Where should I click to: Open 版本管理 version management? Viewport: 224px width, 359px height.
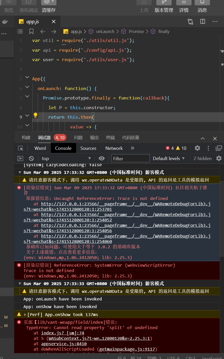point(164,6)
